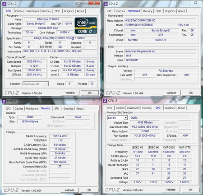Click the CPU-Z icon in the top-left window title
Viewport: 203px width, 195px height.
(x=5, y=4)
